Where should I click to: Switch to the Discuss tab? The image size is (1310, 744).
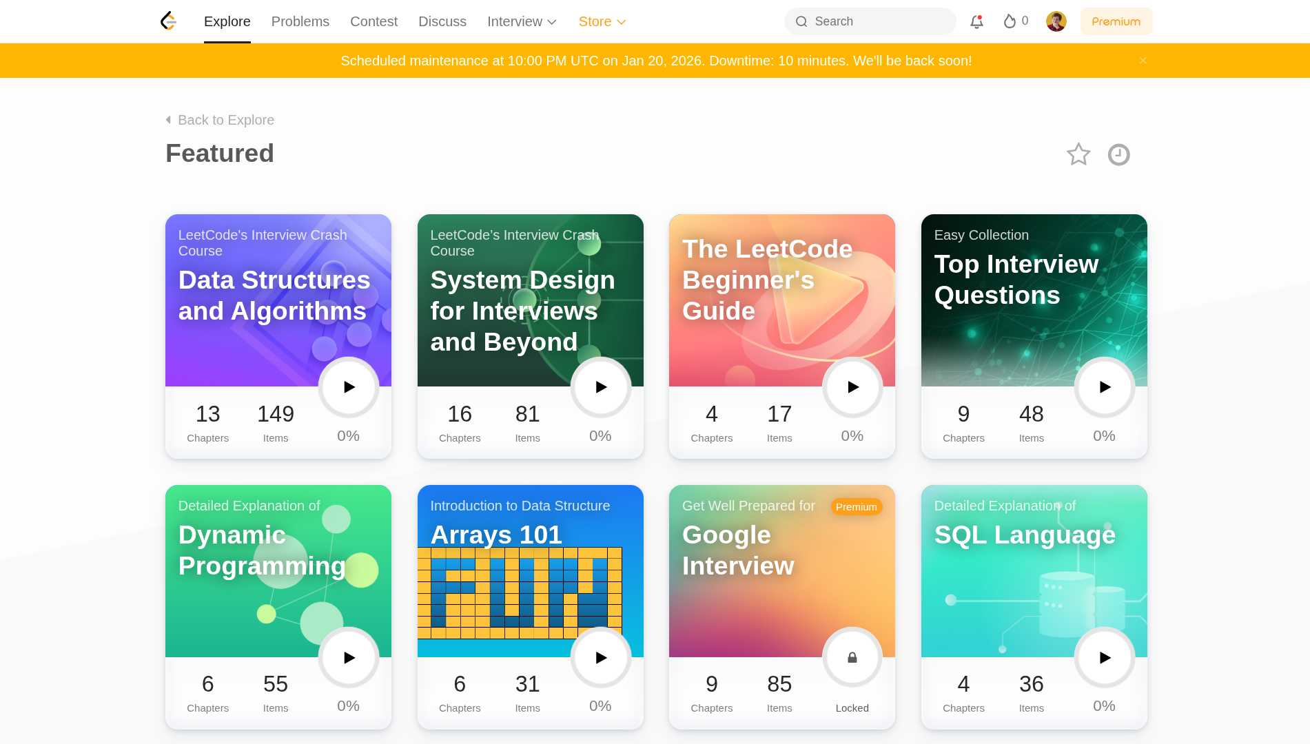442,21
